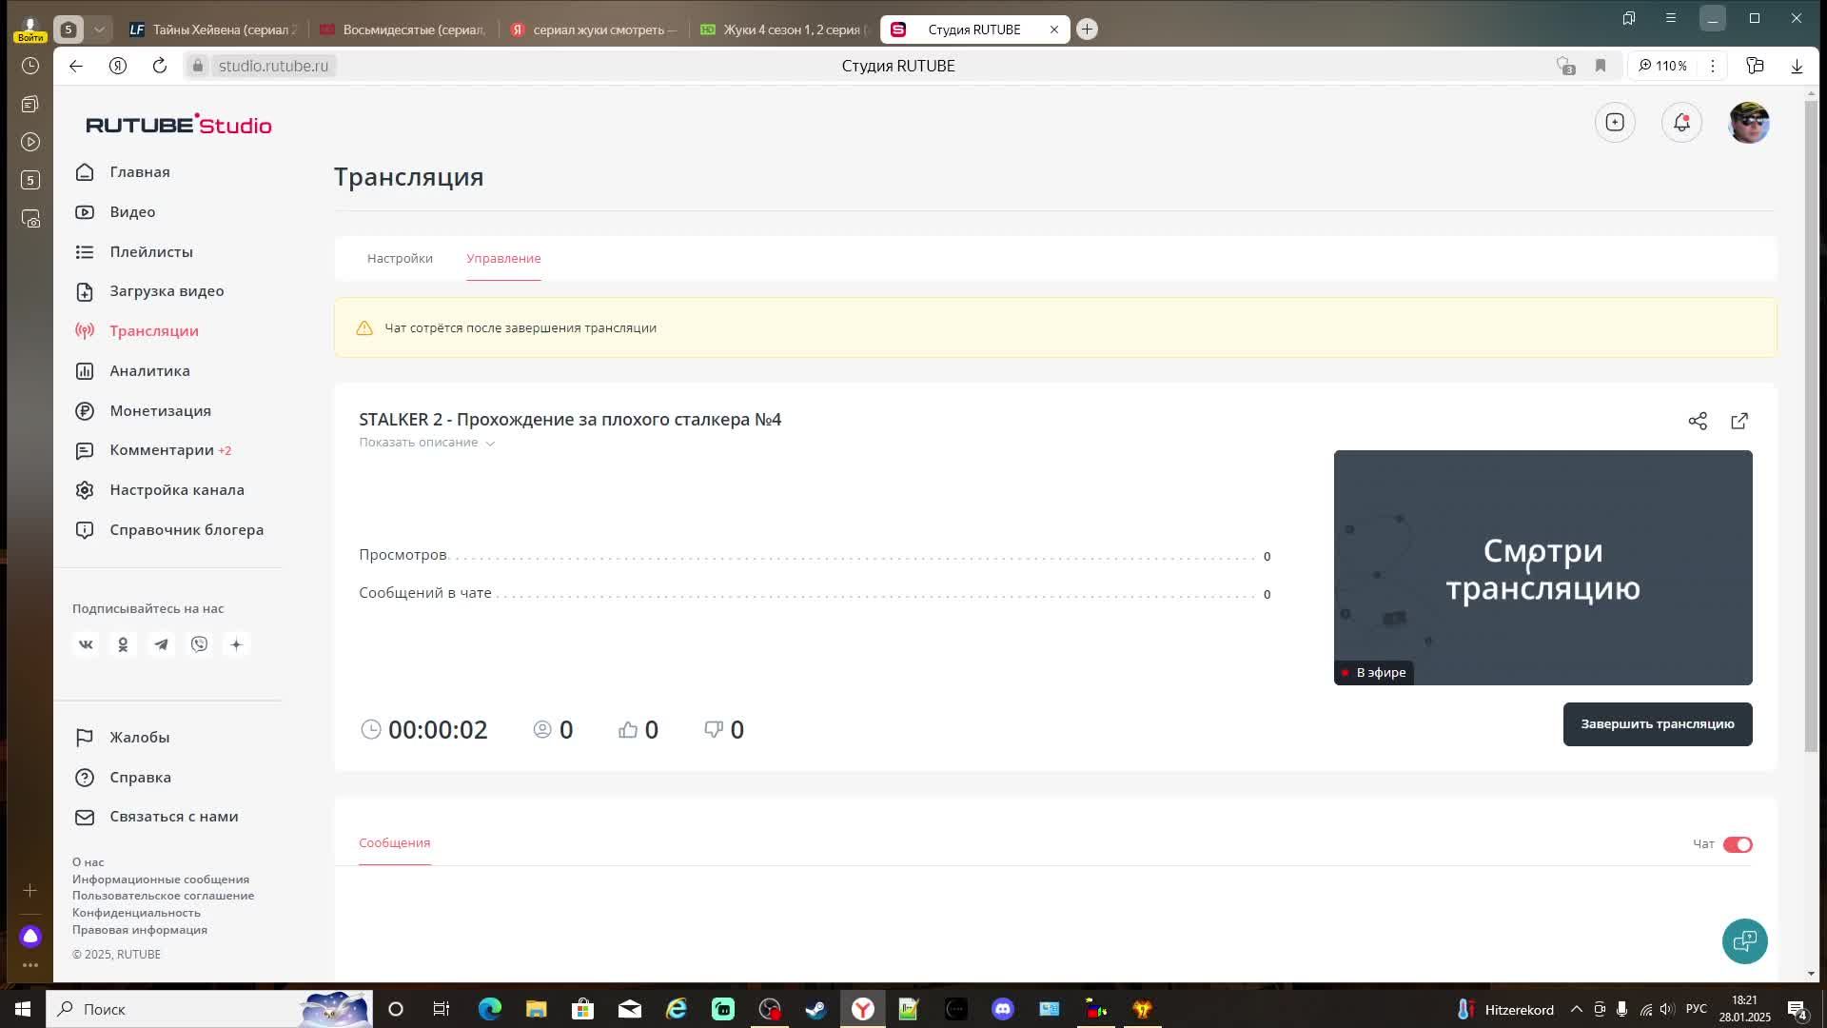Click the thumbs down dislikes counter icon

pos(714,730)
